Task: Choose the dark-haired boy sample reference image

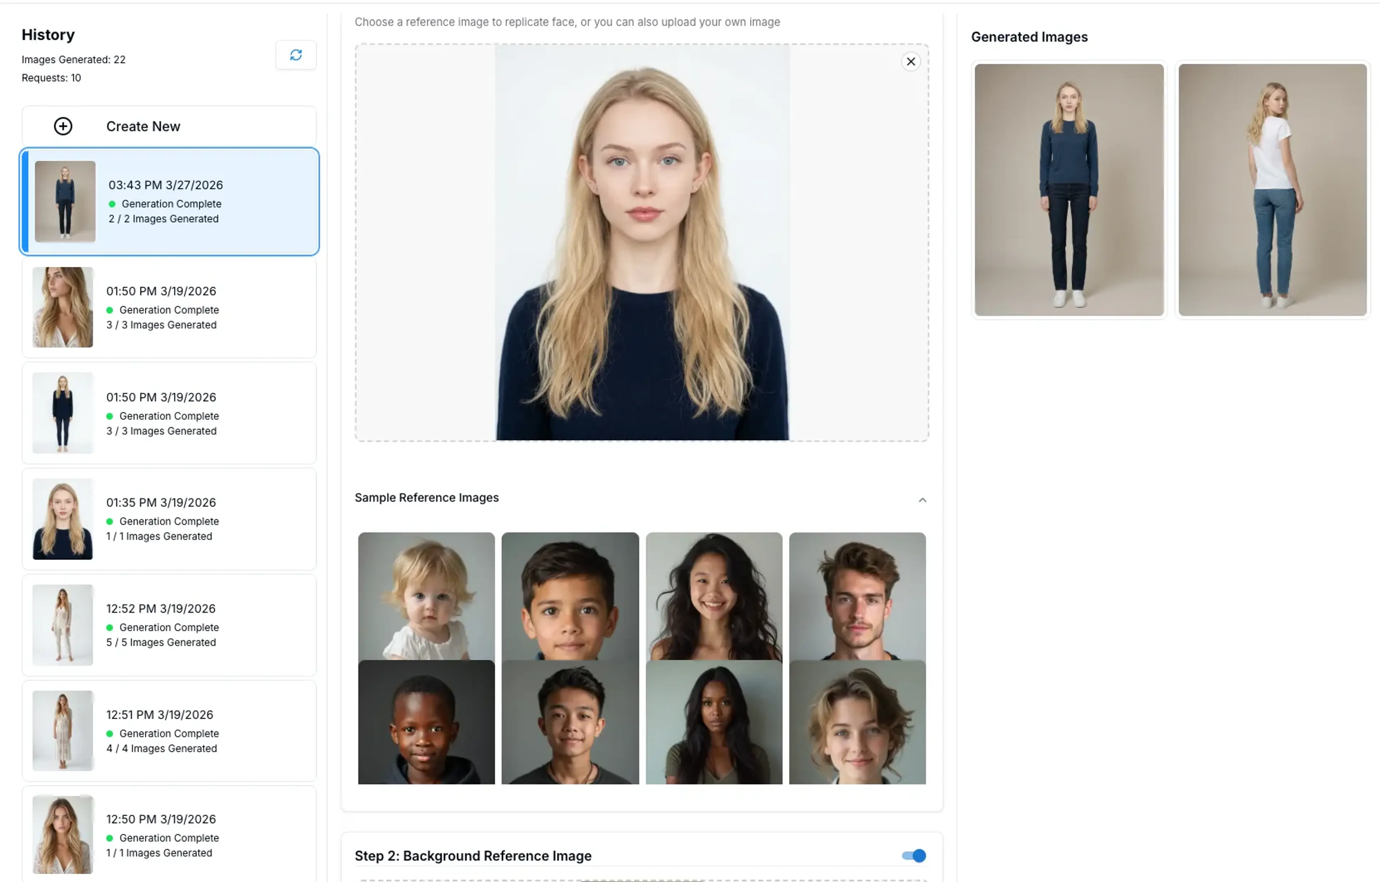Action: (570, 596)
